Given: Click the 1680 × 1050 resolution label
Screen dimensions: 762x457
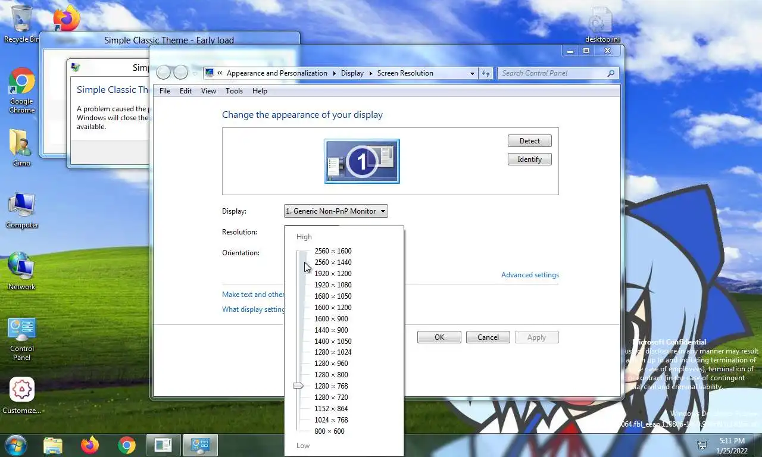Looking at the screenshot, I should pyautogui.click(x=333, y=296).
